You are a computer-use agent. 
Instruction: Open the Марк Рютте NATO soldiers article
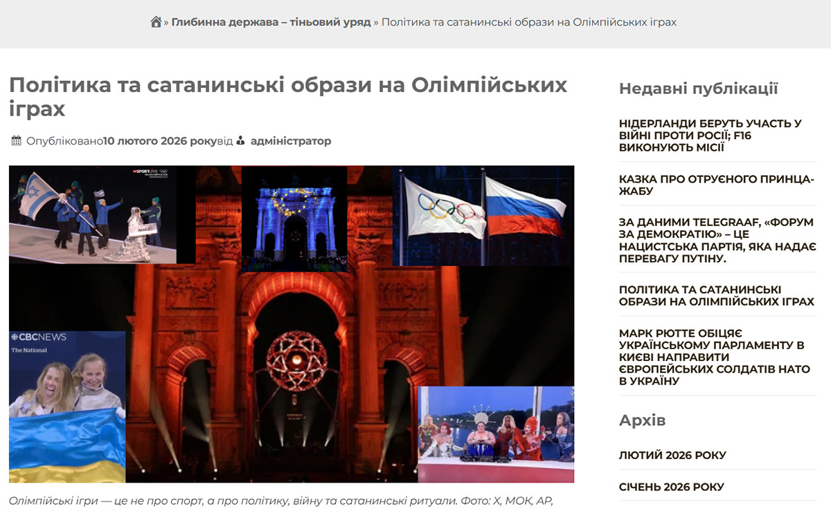coord(711,357)
